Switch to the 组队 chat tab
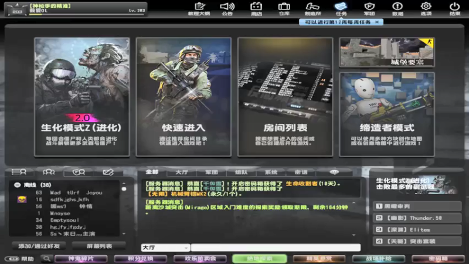 pyautogui.click(x=241, y=172)
